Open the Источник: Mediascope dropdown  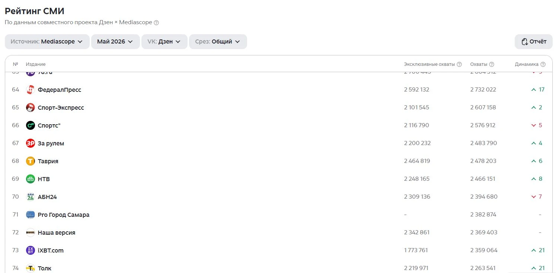[x=47, y=42]
